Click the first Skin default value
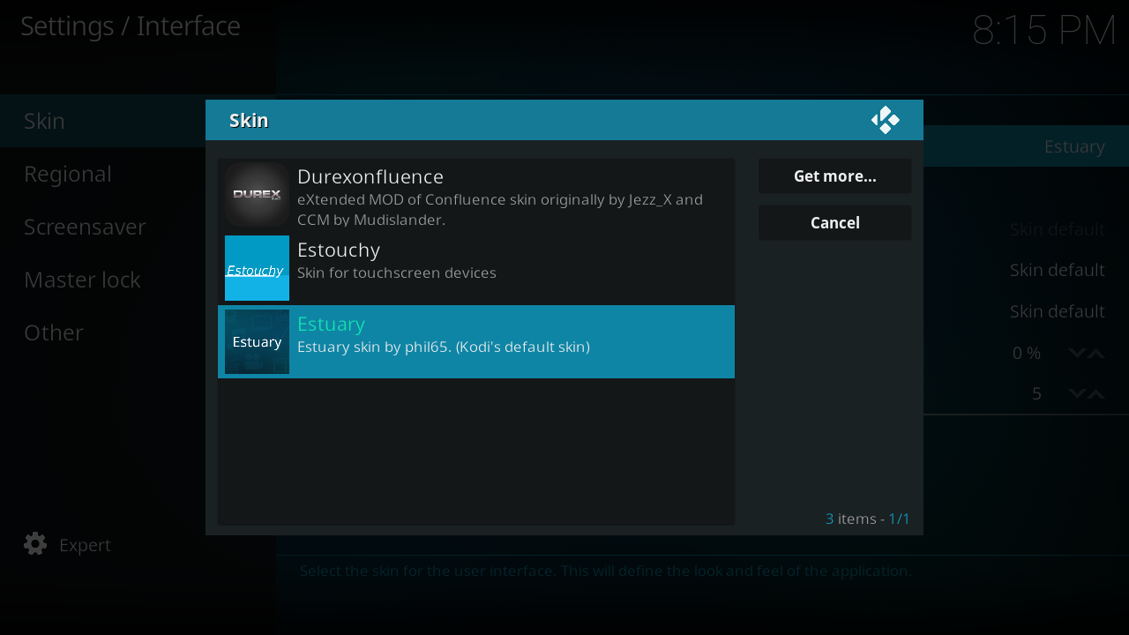The height and width of the screenshot is (635, 1129). point(1058,229)
